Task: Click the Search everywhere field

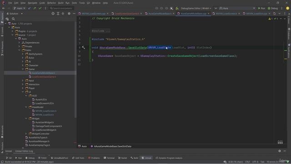Action: pos(61,8)
